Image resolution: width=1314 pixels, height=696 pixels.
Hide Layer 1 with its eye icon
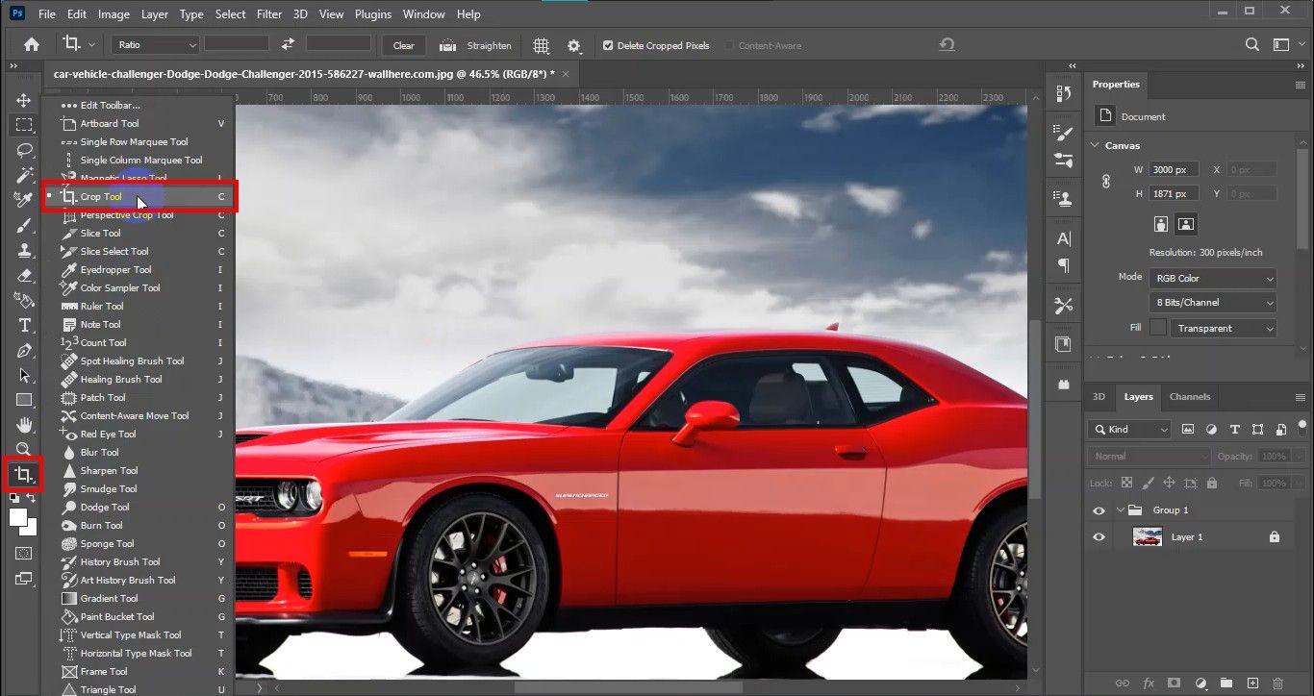coord(1098,536)
